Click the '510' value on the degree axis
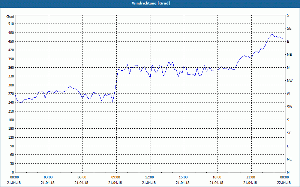Image resolution: width=300 pixels, height=187 pixels. (11, 24)
